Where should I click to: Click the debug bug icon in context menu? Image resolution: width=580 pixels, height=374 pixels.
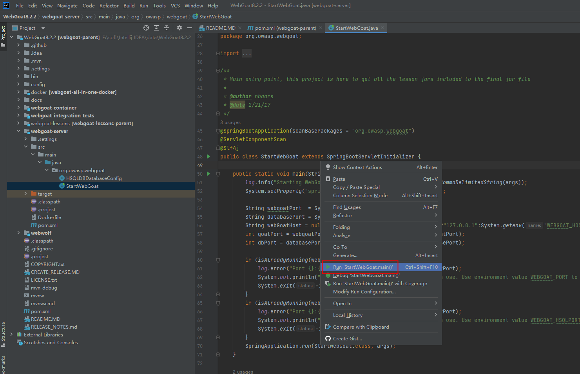pos(328,275)
